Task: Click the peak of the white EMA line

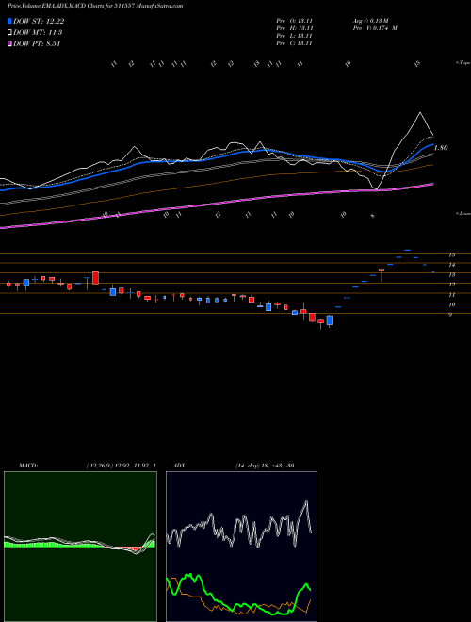Action: click(420, 113)
